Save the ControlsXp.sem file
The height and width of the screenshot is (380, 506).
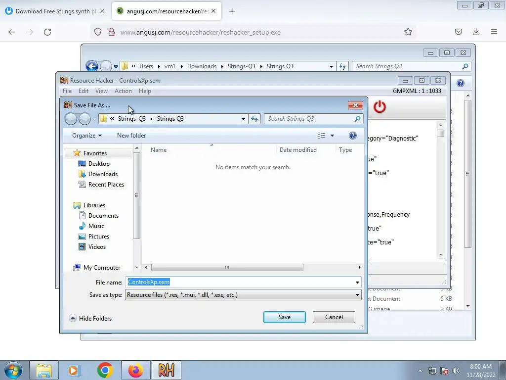(284, 317)
